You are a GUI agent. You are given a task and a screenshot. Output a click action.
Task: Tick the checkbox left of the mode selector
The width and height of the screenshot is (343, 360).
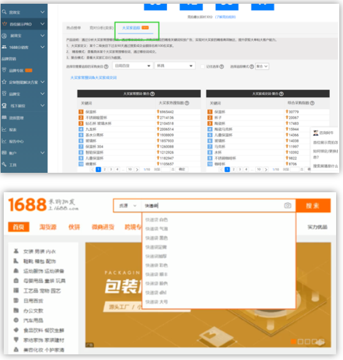(203, 66)
